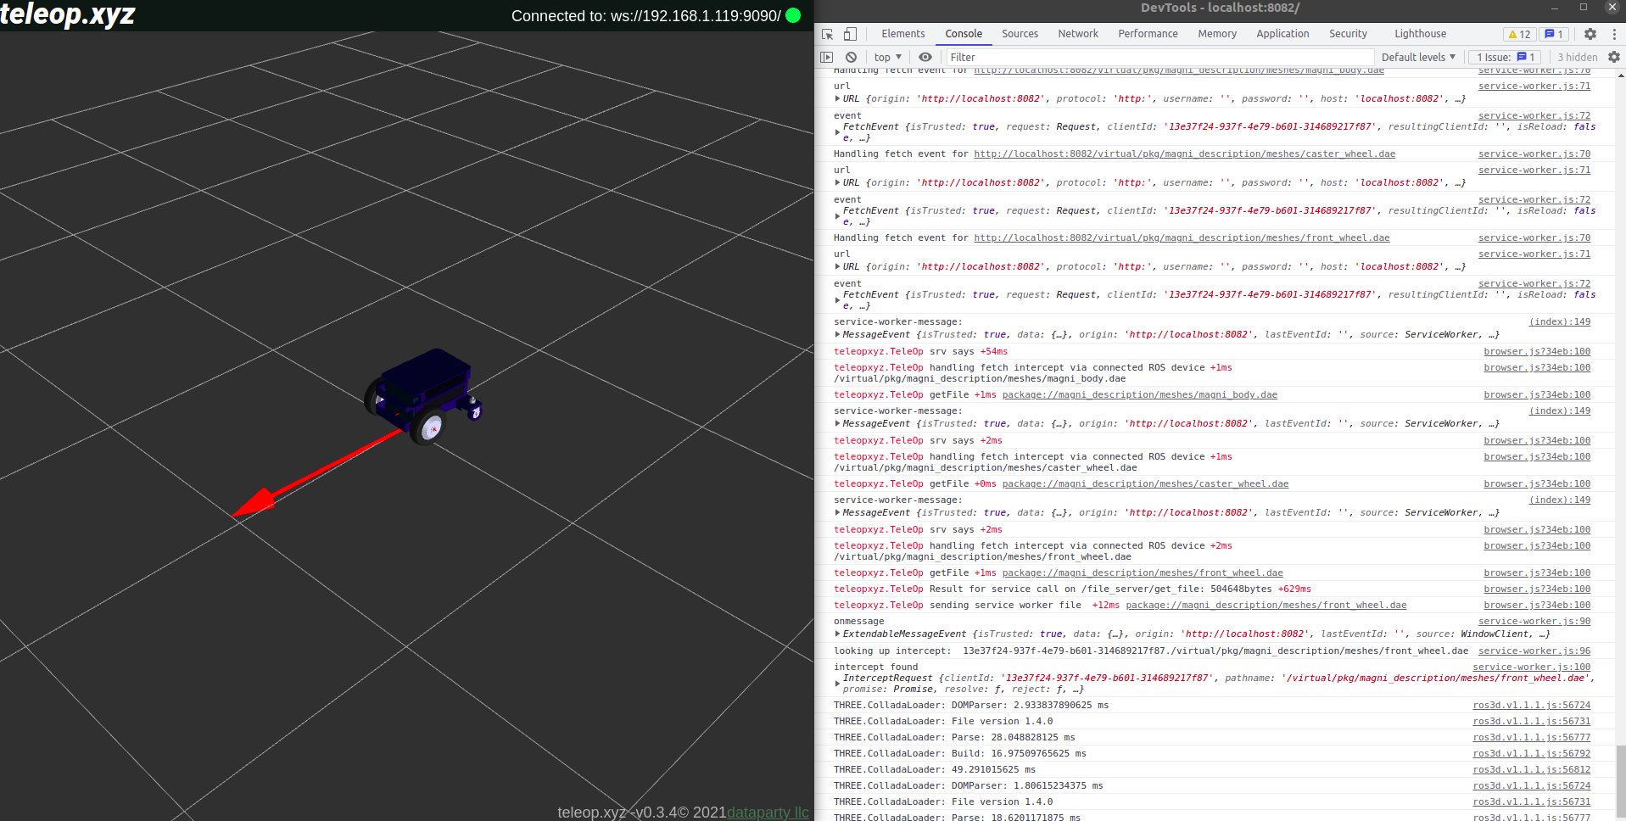Open DevTools settings gear icon

tap(1590, 34)
